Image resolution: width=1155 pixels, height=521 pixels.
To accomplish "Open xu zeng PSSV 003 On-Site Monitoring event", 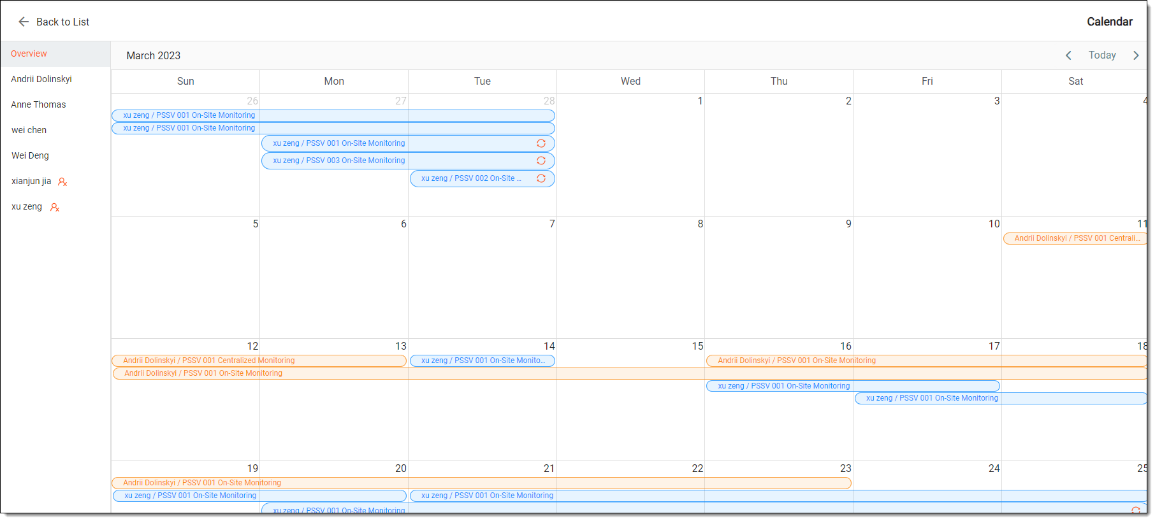I will point(408,161).
